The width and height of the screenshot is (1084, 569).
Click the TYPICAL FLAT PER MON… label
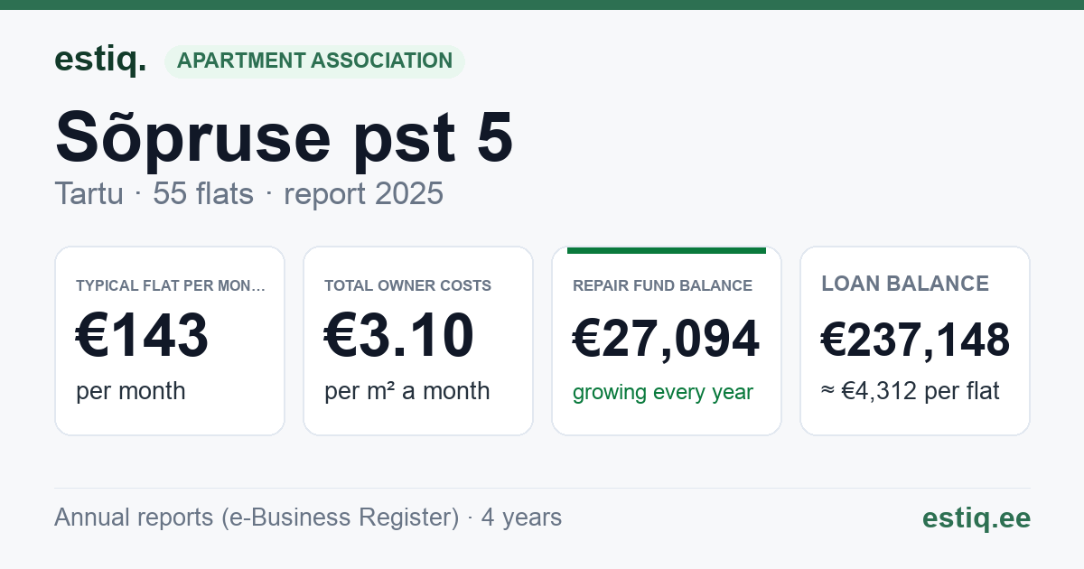click(171, 285)
